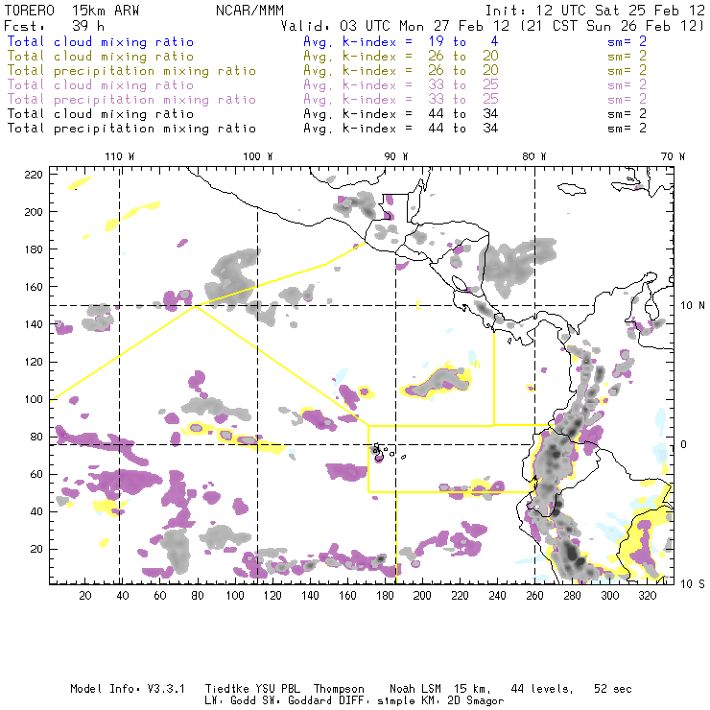710x710 pixels.
Task: Click the yellow "E" marker on the map
Action: click(419, 306)
